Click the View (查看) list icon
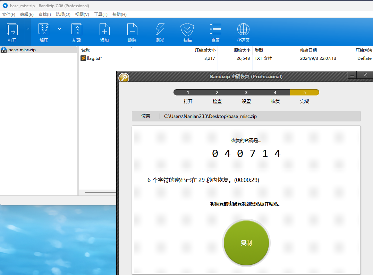Viewport: 373px width, 275px height. [x=215, y=33]
